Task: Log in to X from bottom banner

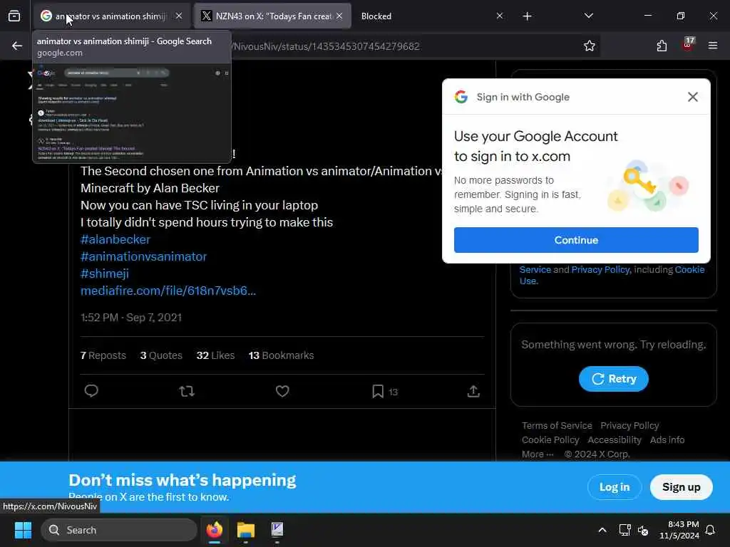Action: pos(614,487)
